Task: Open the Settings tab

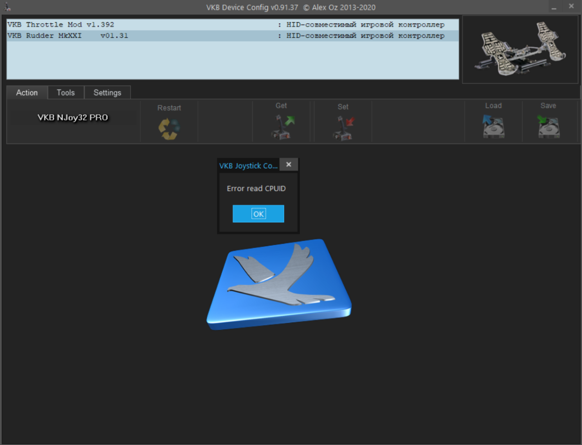Action: (x=107, y=93)
